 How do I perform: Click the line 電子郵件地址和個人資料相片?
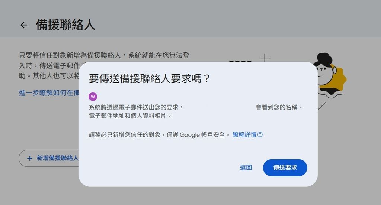(x=130, y=116)
